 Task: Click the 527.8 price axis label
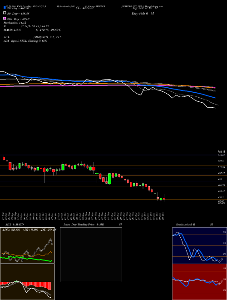[221, 161]
